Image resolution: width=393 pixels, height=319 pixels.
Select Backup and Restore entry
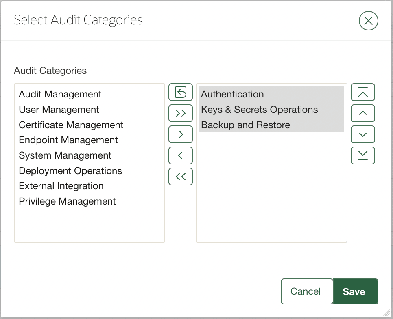tap(245, 125)
